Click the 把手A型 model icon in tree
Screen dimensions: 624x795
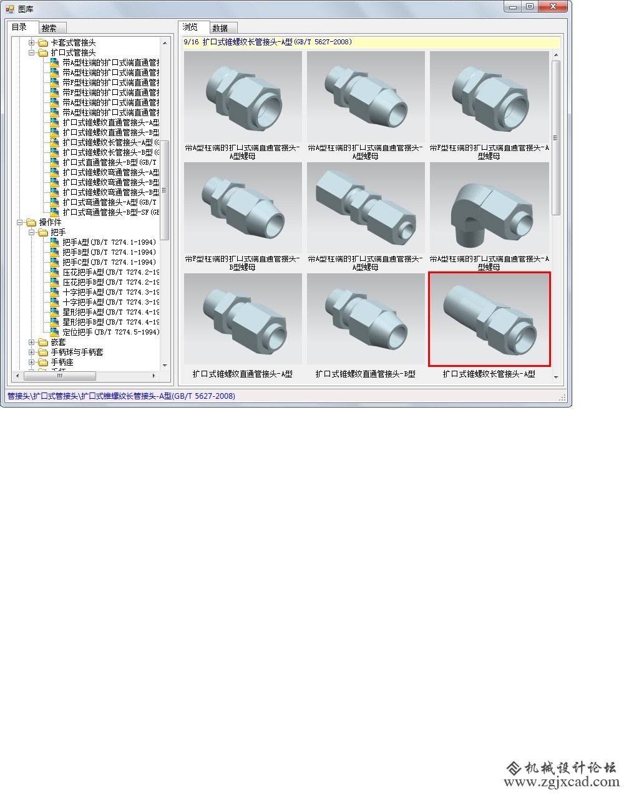click(x=55, y=242)
